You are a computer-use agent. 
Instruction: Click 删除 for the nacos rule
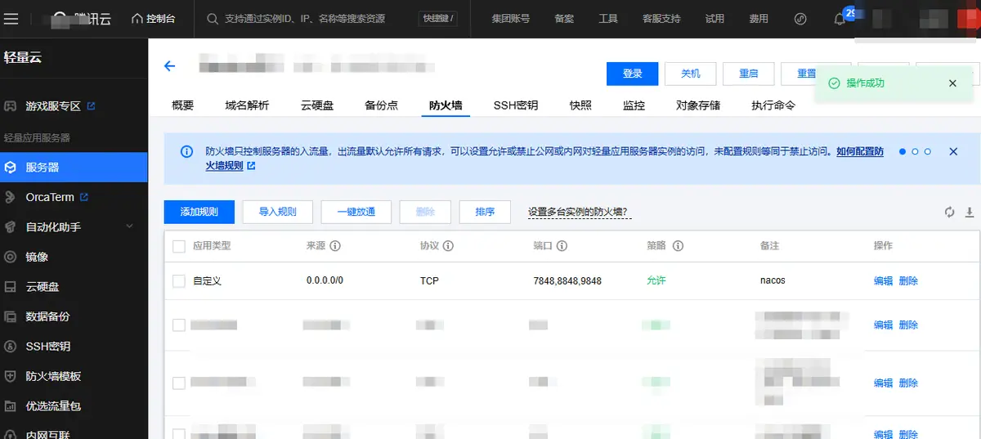tap(908, 280)
